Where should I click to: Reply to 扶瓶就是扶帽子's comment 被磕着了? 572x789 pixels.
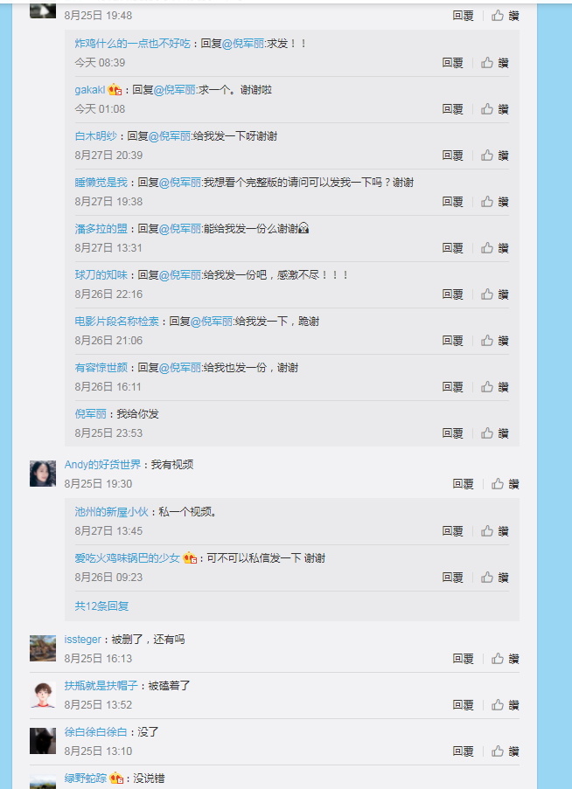[x=463, y=705]
